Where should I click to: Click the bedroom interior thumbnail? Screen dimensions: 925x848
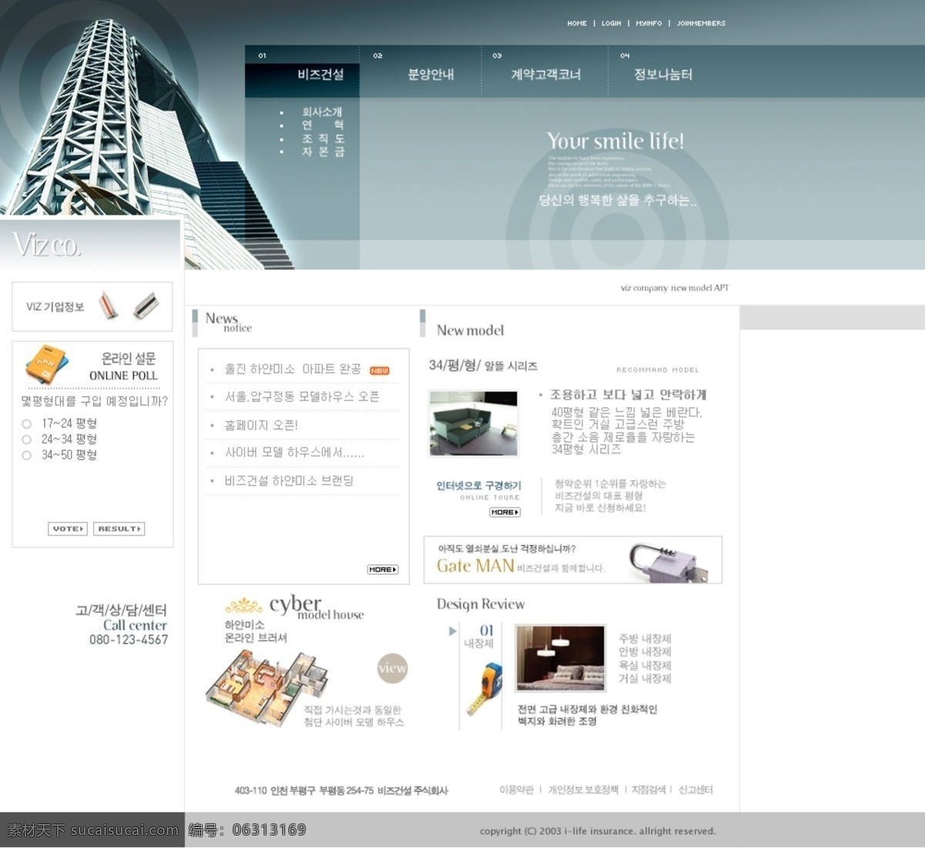(x=560, y=658)
